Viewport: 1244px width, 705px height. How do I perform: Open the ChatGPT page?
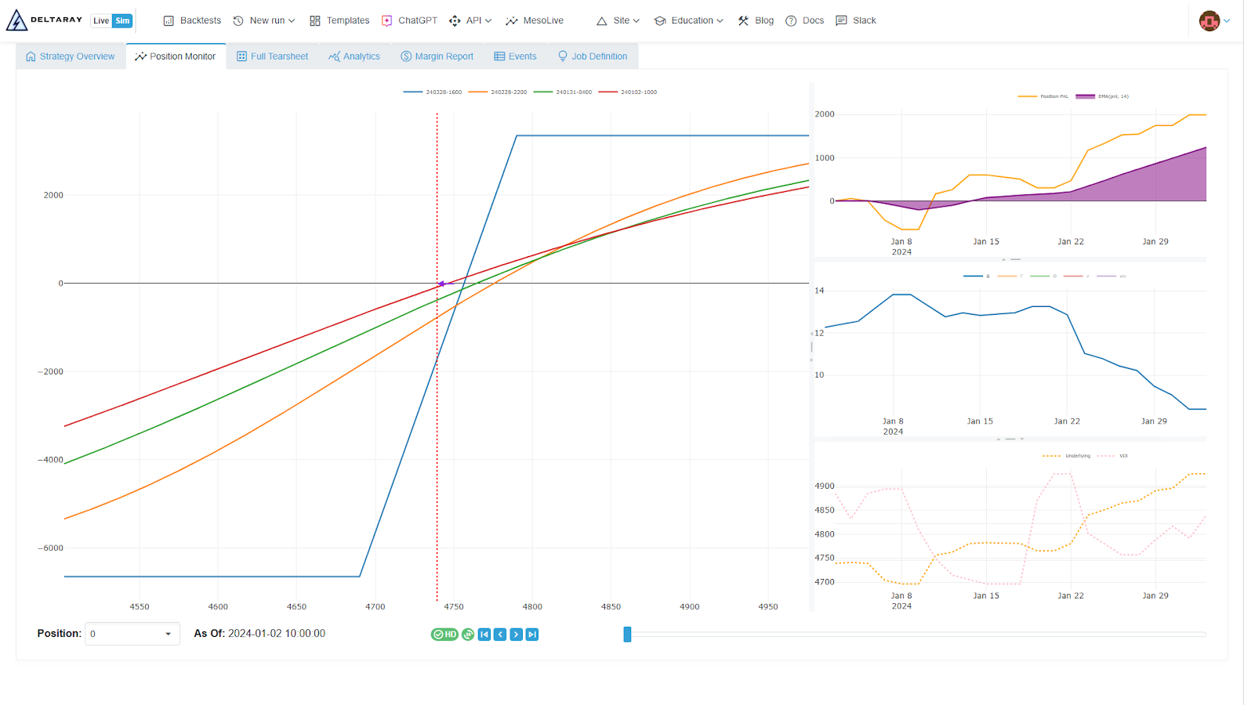tap(409, 20)
